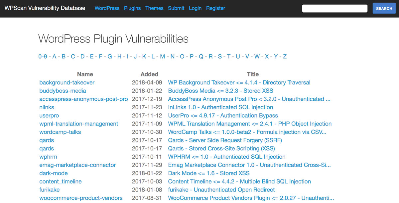The width and height of the screenshot is (399, 203).
Task: Click the 2018-04-09 added date
Action: click(147, 82)
